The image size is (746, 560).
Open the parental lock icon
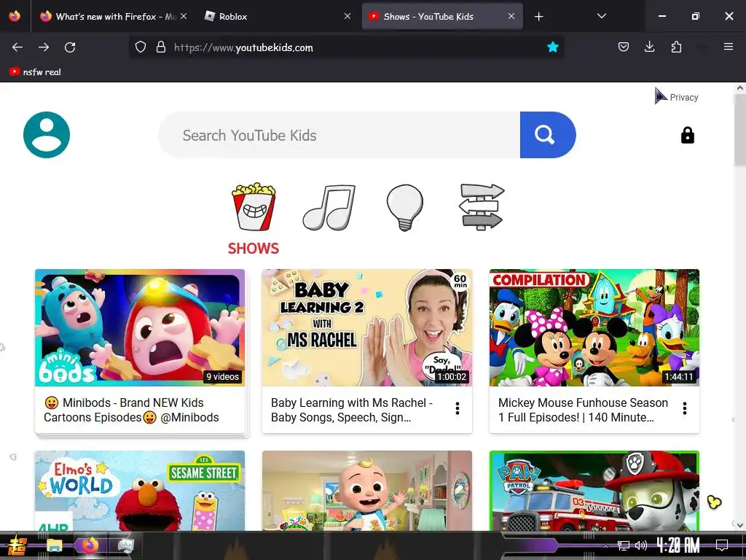coord(688,135)
